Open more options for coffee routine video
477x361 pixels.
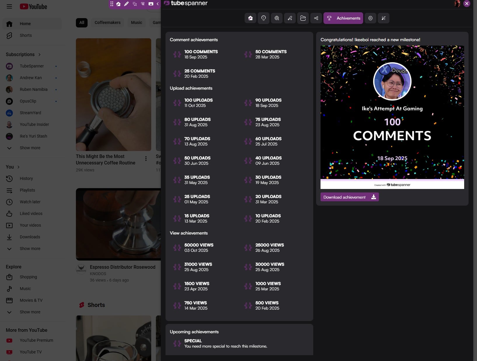[146, 159]
